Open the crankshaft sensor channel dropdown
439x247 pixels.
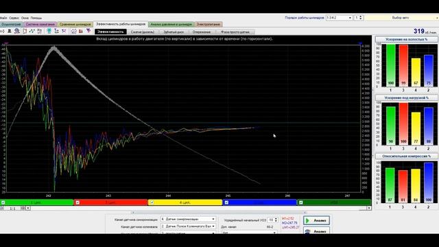click(x=188, y=226)
